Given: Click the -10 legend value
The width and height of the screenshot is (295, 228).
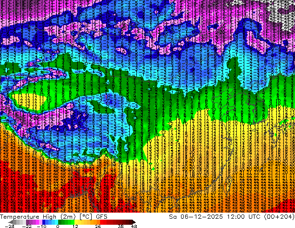Looking at the screenshot, I should pyautogui.click(x=41, y=226).
